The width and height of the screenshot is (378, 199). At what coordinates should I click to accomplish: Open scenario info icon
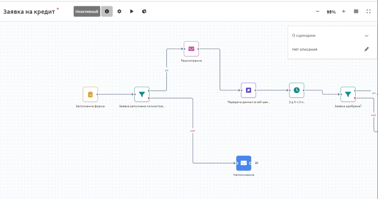point(107,12)
